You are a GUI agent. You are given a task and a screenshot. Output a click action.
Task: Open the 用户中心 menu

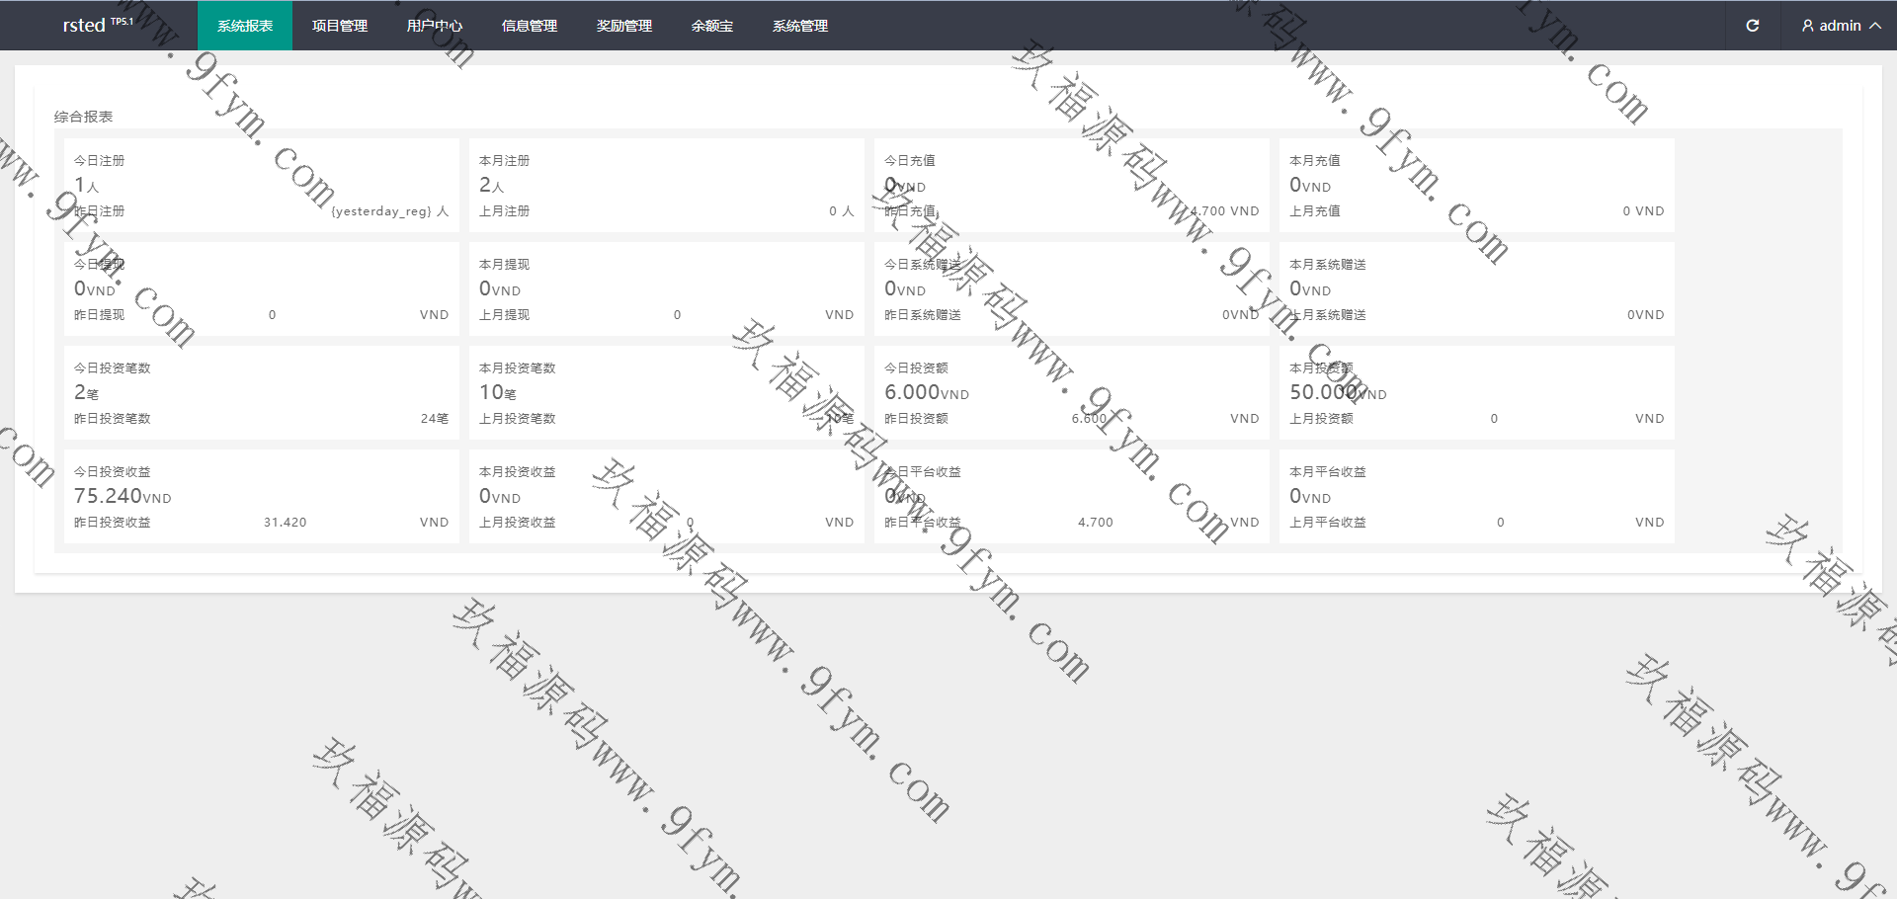(434, 26)
